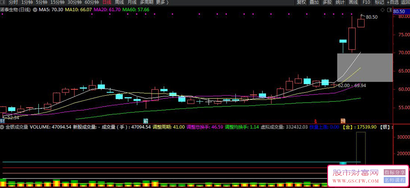Click the 复权 adjustment button
The width and height of the screenshot is (410, 188).
pos(301,2)
